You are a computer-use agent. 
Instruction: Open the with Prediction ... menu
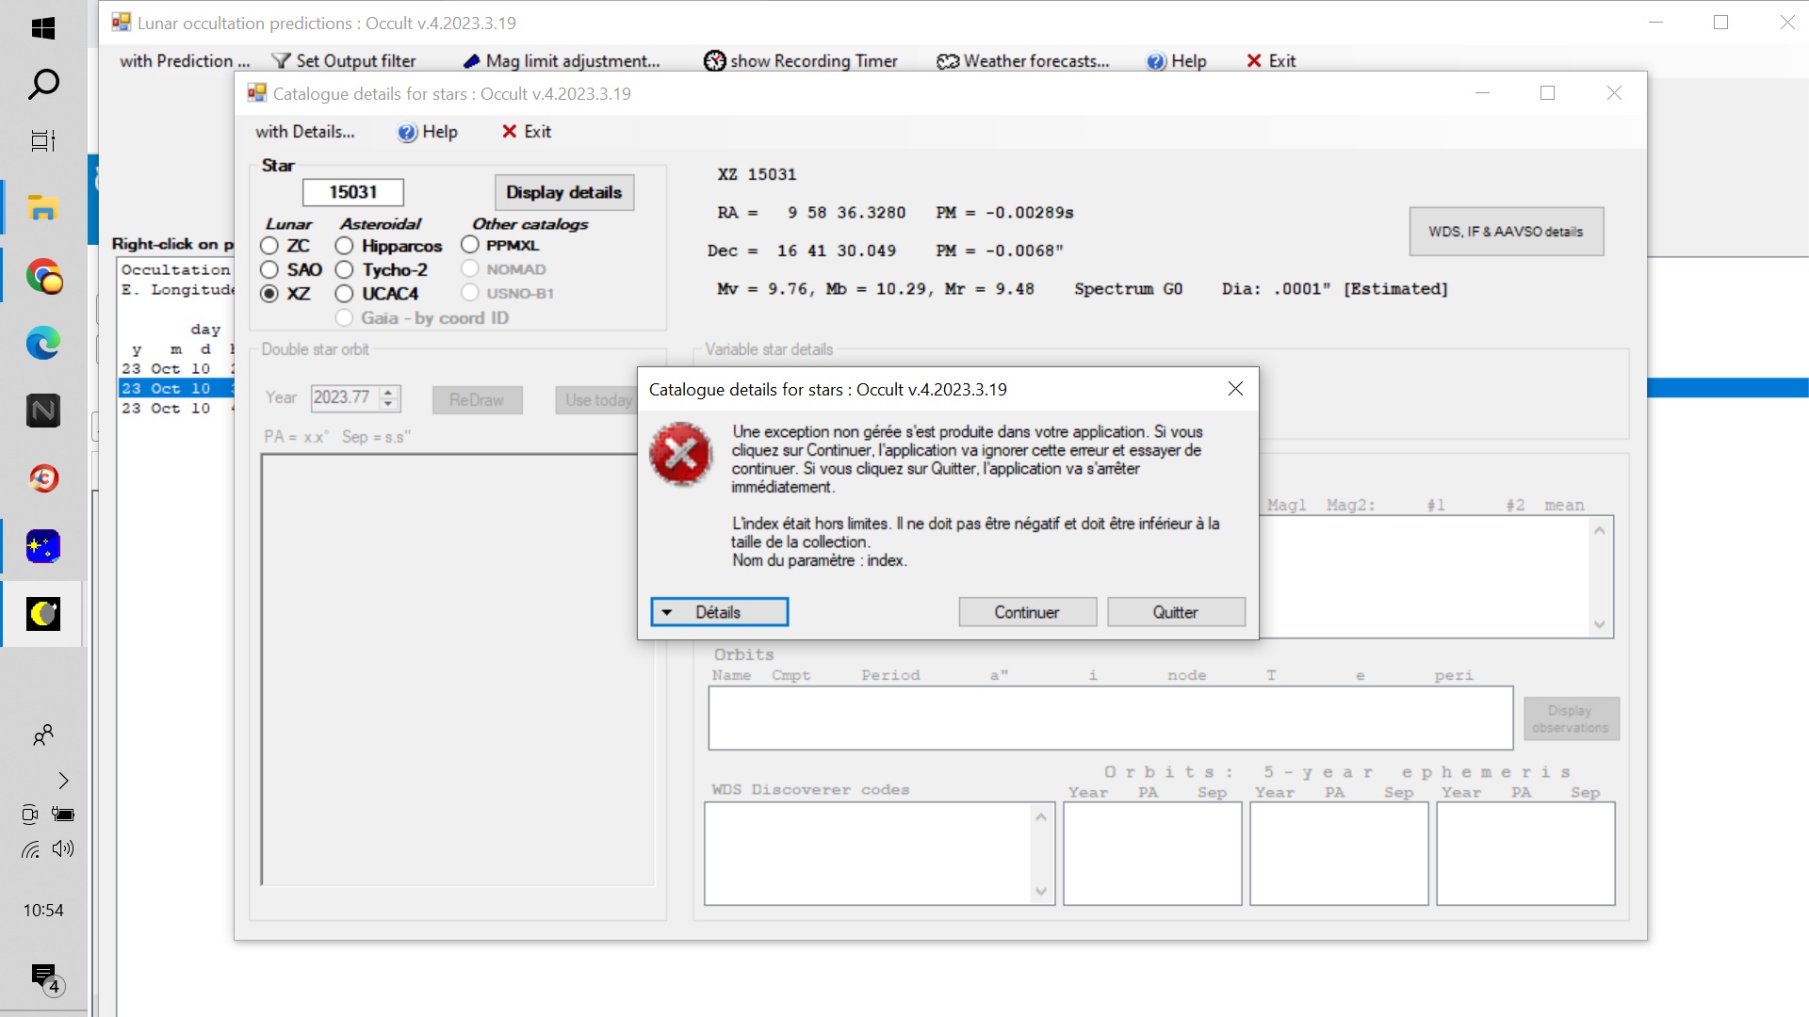tap(185, 61)
